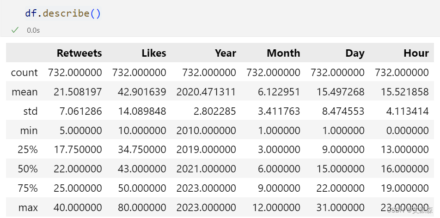
Task: Click the 50% row label
Action: 28,169
